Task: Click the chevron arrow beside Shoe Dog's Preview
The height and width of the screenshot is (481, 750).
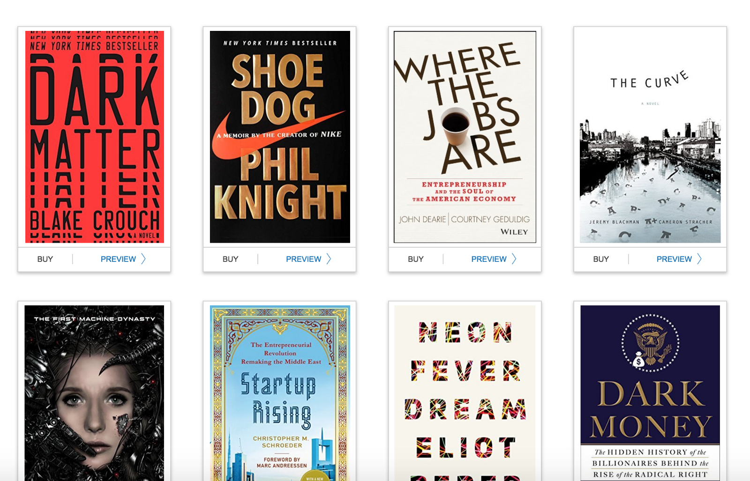Action: click(329, 259)
